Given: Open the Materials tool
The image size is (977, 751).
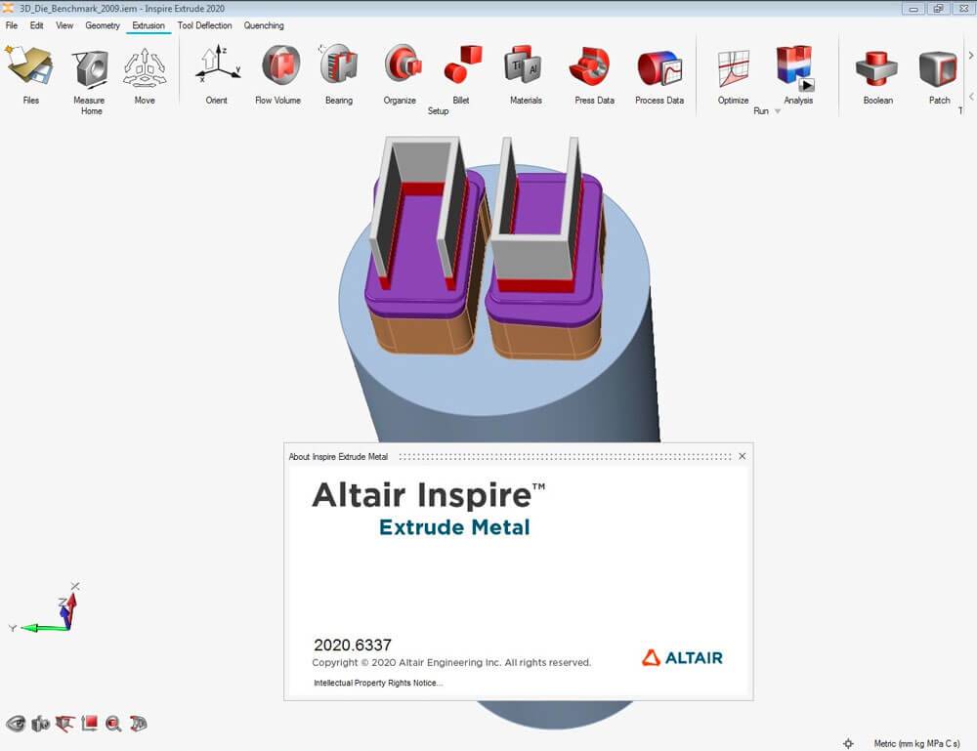Looking at the screenshot, I should tap(525, 66).
